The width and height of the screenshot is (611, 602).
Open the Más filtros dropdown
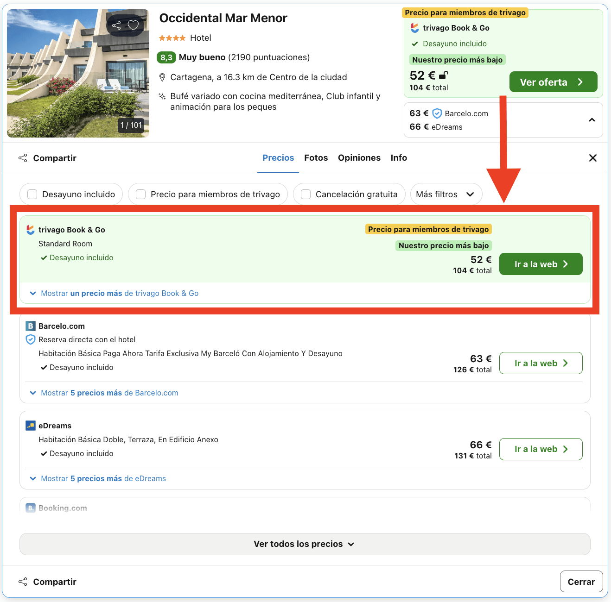446,194
